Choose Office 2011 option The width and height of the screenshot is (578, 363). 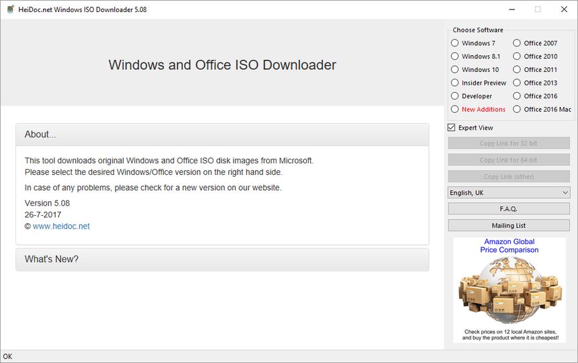click(517, 69)
